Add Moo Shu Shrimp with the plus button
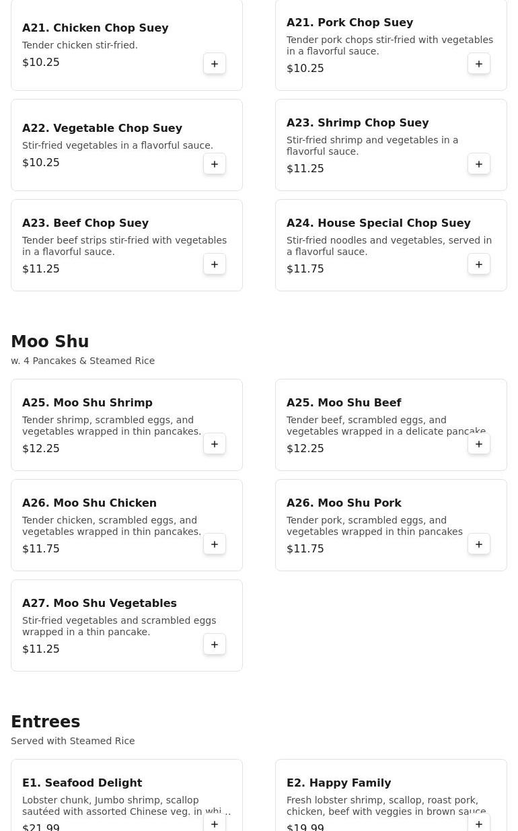The image size is (518, 831). point(215,444)
